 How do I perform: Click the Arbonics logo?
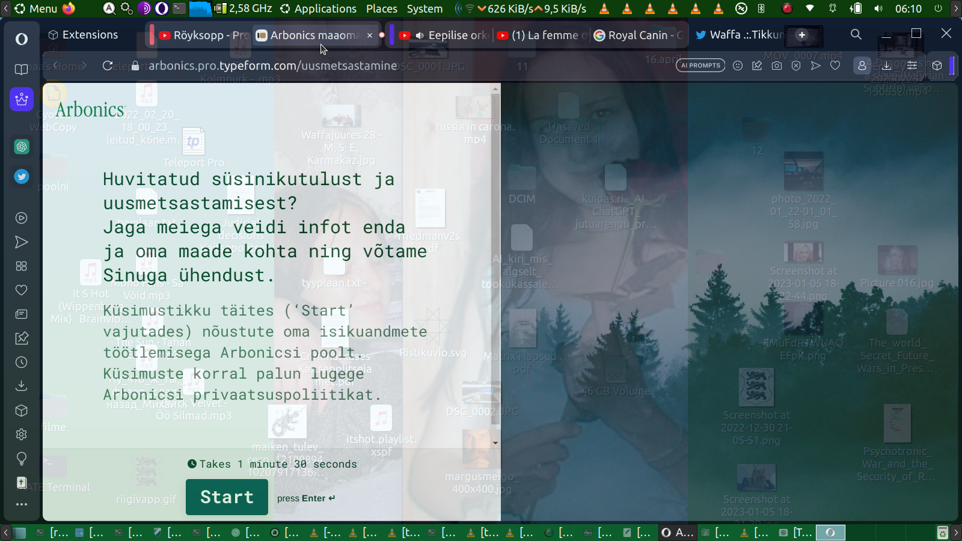[90, 109]
